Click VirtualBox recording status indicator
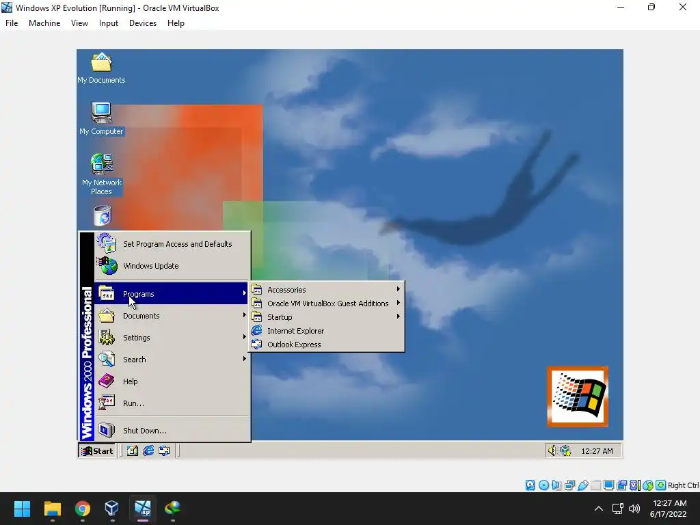 pos(621,485)
